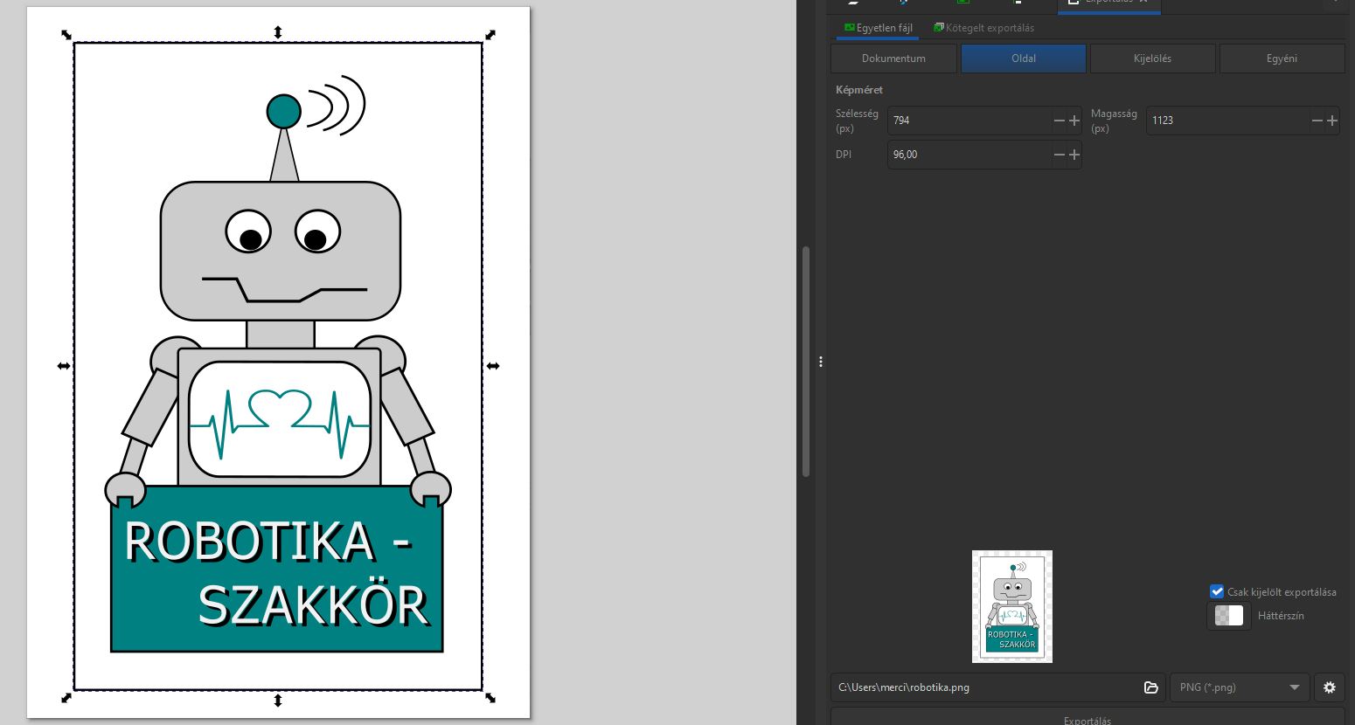The height and width of the screenshot is (725, 1355).
Task: Open advanced export settings gear
Action: 1329,687
